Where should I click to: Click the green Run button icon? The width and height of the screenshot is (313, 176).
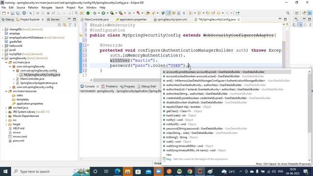tap(103, 13)
